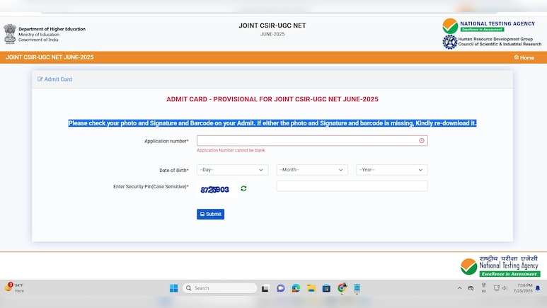The image size is (547, 308).
Task: Click the error icon in Application number field
Action: 422,140
